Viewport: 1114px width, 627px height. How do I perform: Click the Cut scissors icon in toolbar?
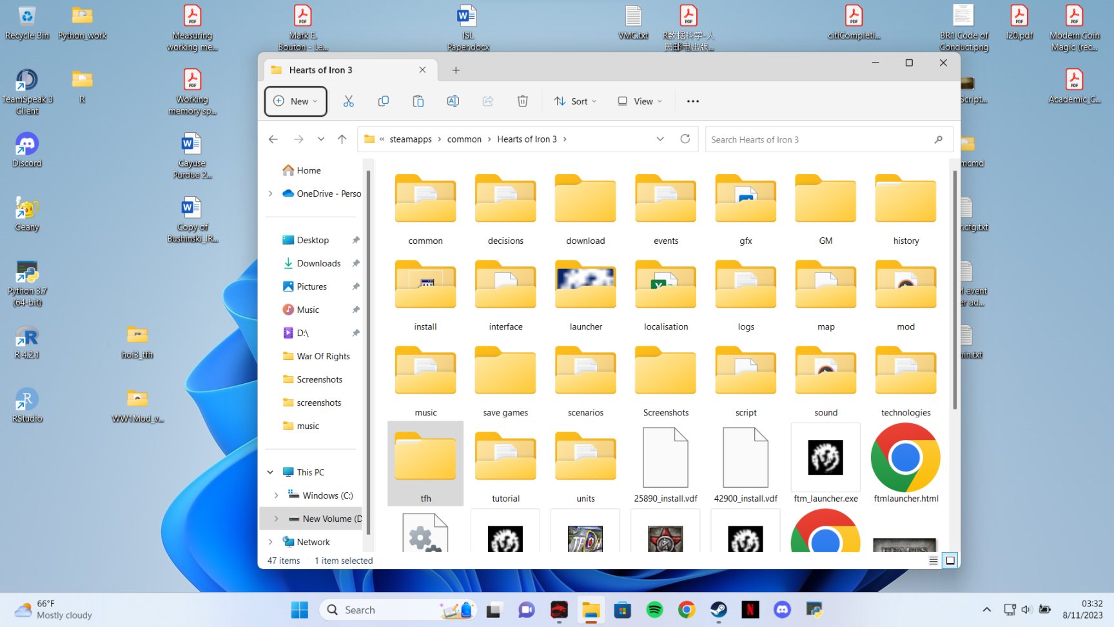point(349,101)
